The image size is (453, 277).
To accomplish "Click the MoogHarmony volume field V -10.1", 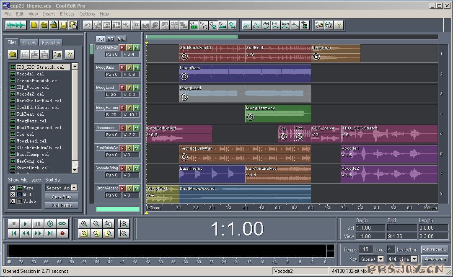I will coord(131,115).
